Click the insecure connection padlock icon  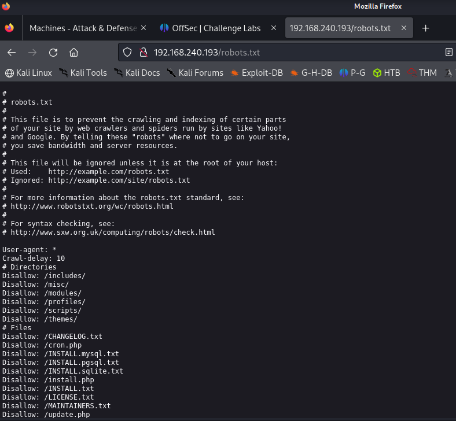142,53
